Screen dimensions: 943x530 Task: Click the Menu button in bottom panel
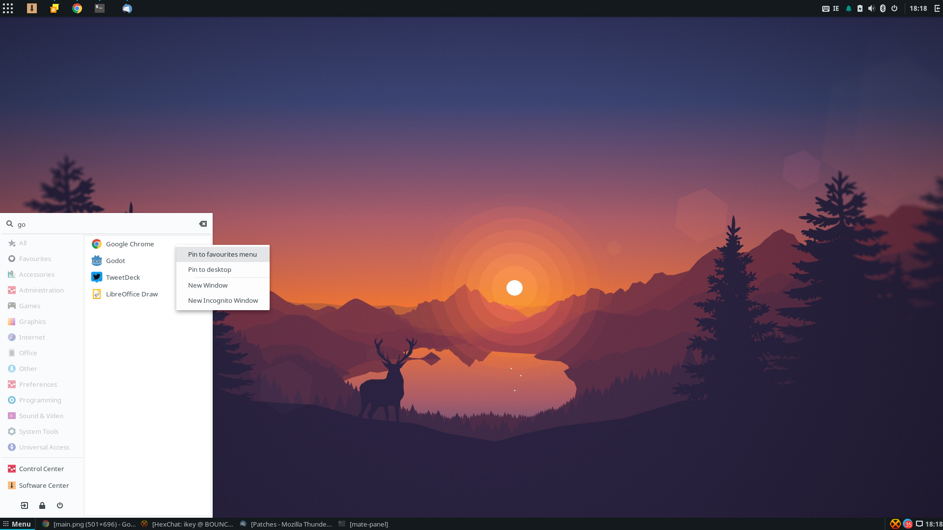[17, 524]
